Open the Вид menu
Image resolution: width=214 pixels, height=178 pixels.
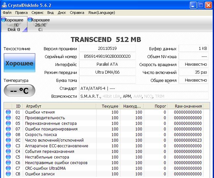(50, 13)
